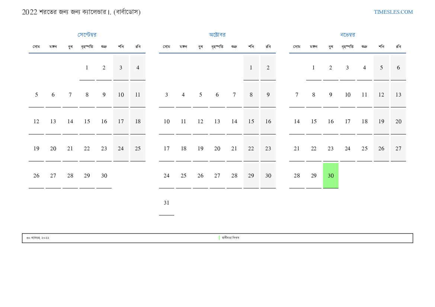Click the নভেম্বর month heading
The height and width of the screenshot is (307, 435).
click(348, 35)
